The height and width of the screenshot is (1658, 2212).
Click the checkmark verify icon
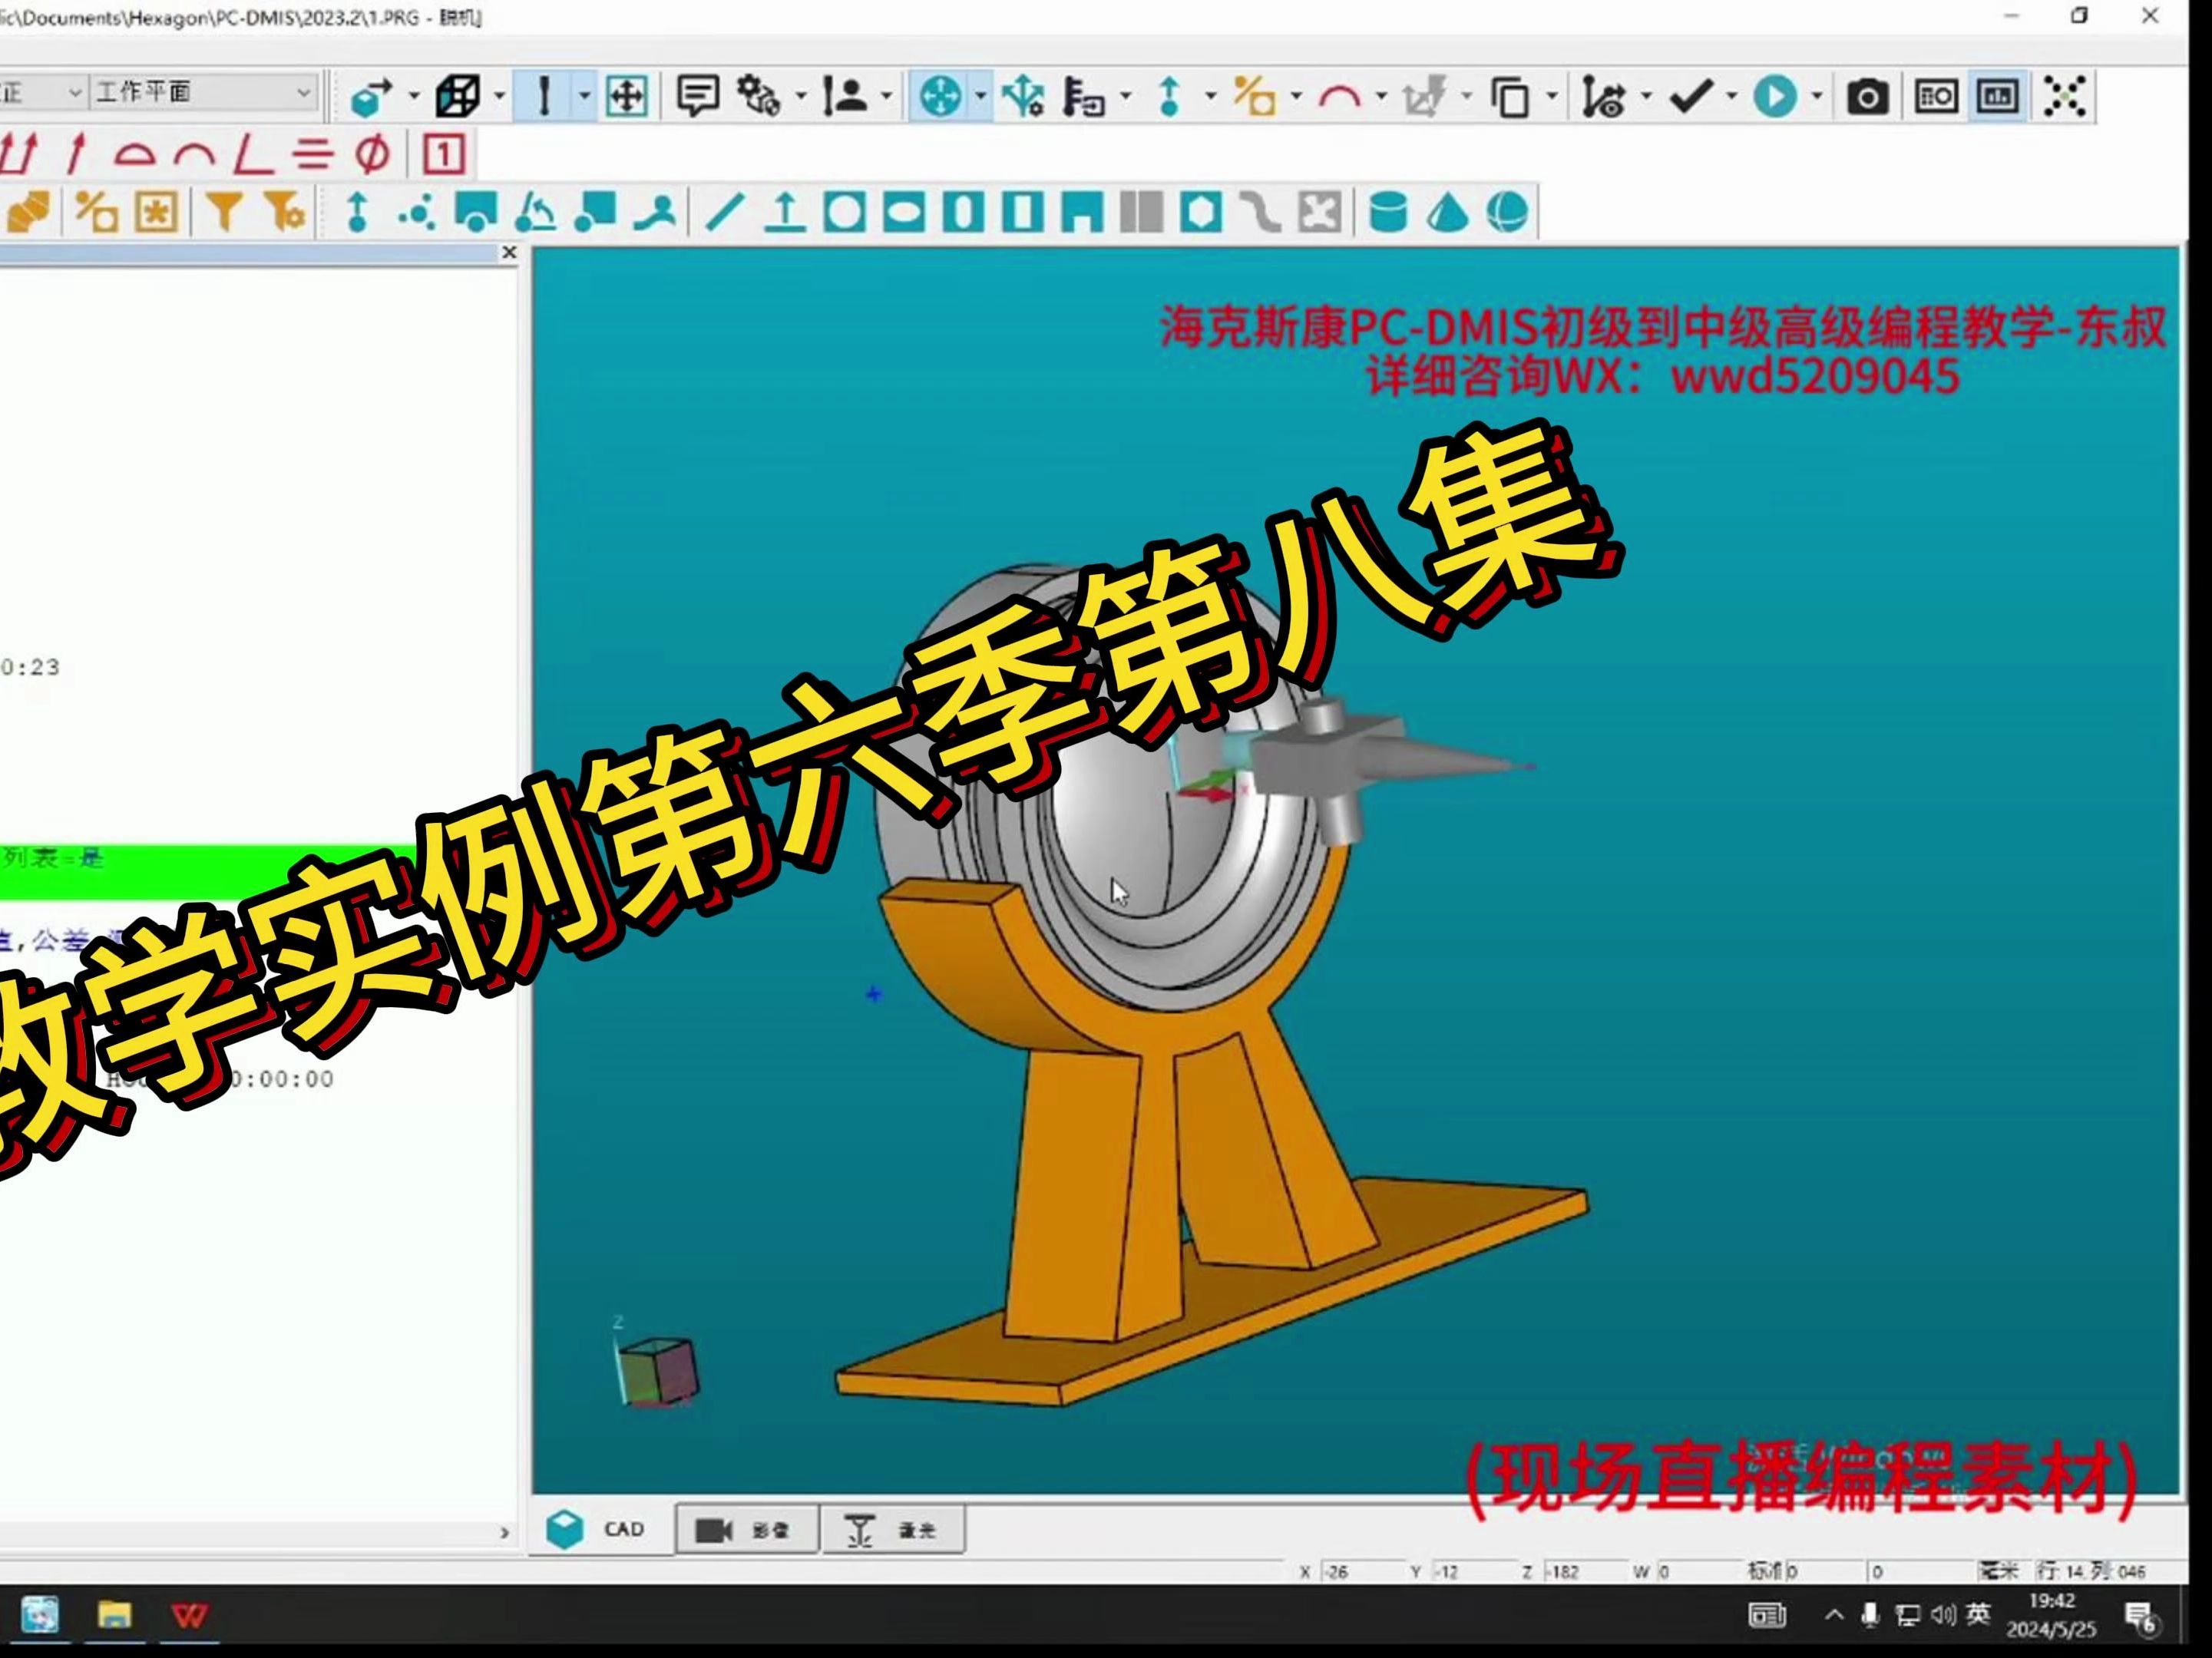coord(1692,96)
